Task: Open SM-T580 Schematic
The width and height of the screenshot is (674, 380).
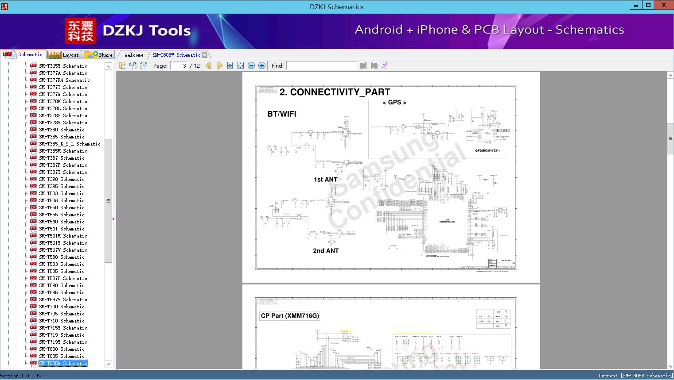Action: point(62,257)
